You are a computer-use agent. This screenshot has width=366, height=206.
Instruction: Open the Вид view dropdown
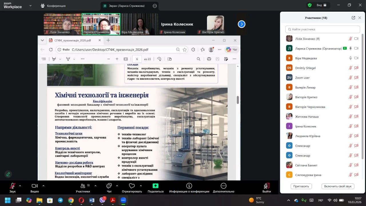[322, 5]
